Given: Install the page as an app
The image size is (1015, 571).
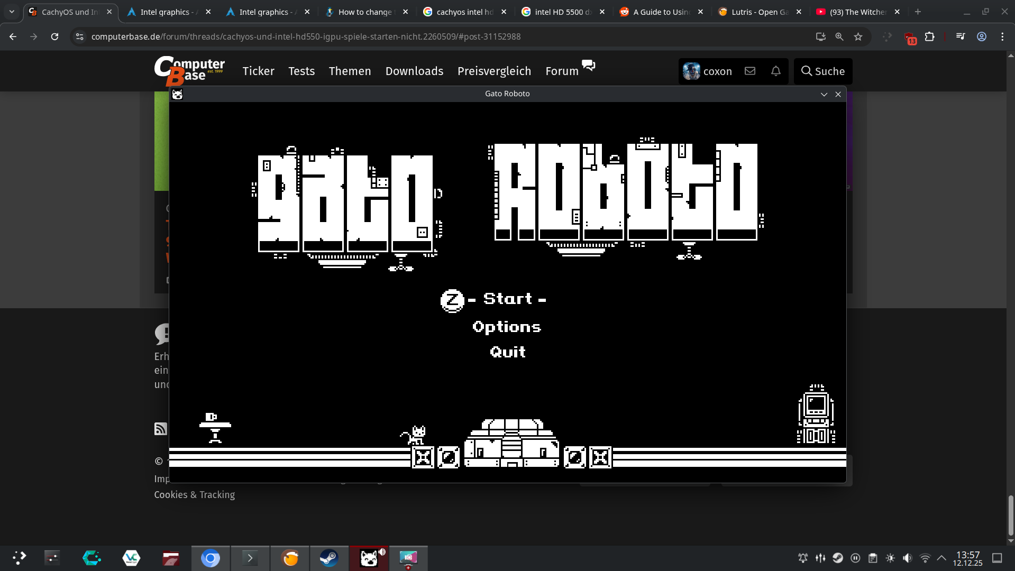Looking at the screenshot, I should [x=820, y=36].
